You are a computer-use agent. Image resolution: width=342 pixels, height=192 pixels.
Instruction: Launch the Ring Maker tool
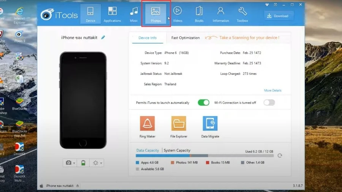click(147, 127)
